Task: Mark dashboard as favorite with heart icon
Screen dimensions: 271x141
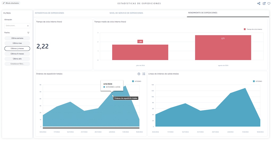Action: [269, 3]
